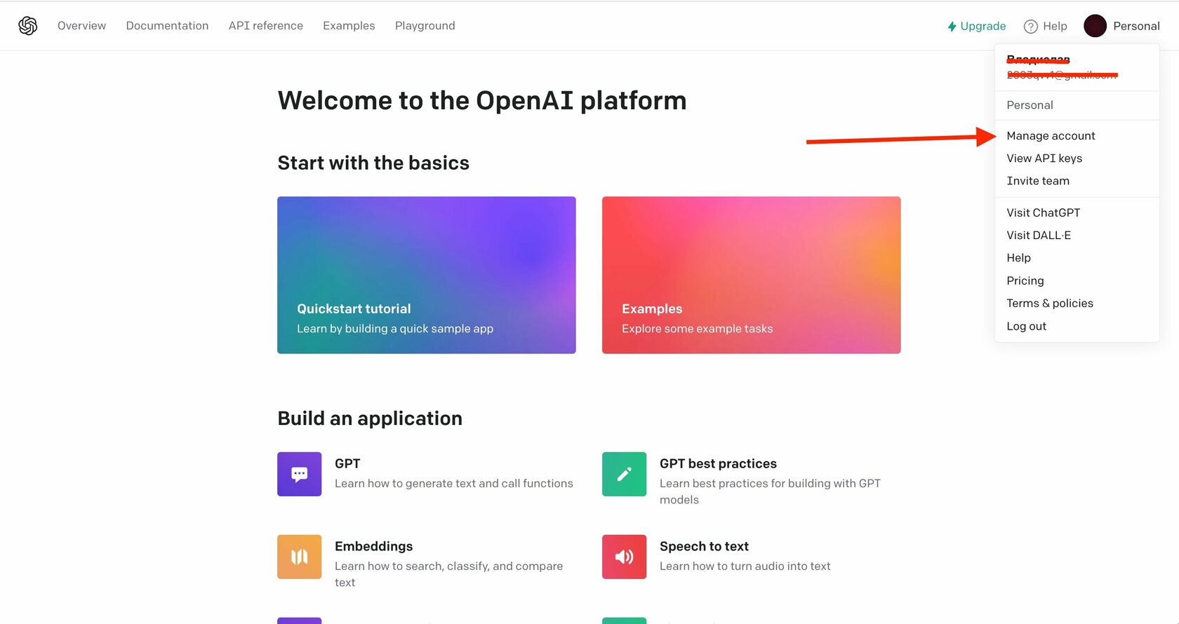This screenshot has width=1179, height=624.
Task: Click "Learn best practices for building with GPT models"
Action: tap(770, 491)
